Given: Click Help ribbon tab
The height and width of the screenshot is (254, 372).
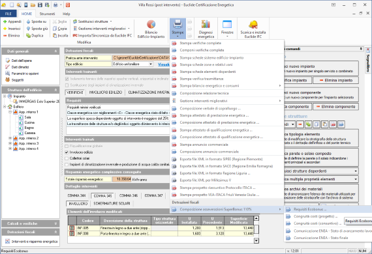Looking at the screenshot, I should click(x=67, y=14).
